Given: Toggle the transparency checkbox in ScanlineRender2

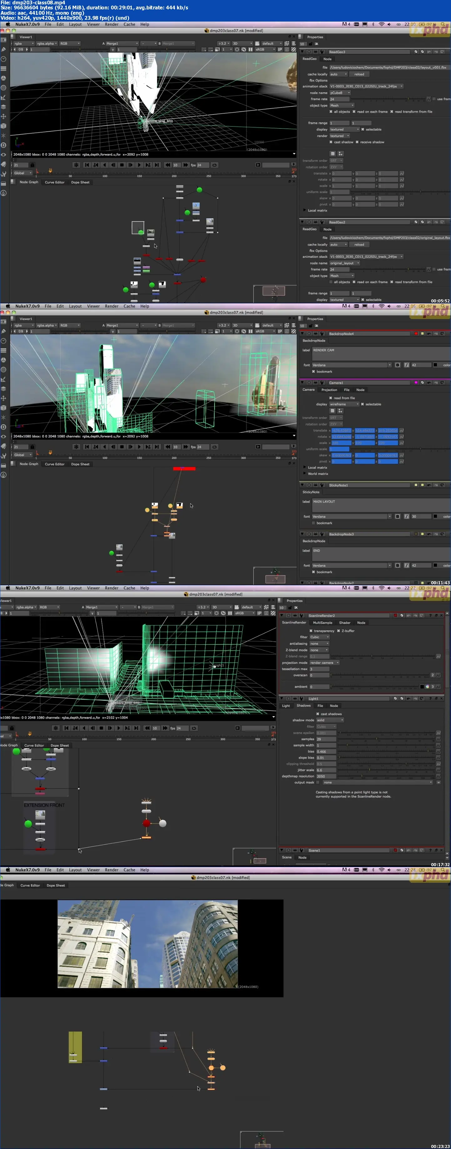Looking at the screenshot, I should click(311, 631).
